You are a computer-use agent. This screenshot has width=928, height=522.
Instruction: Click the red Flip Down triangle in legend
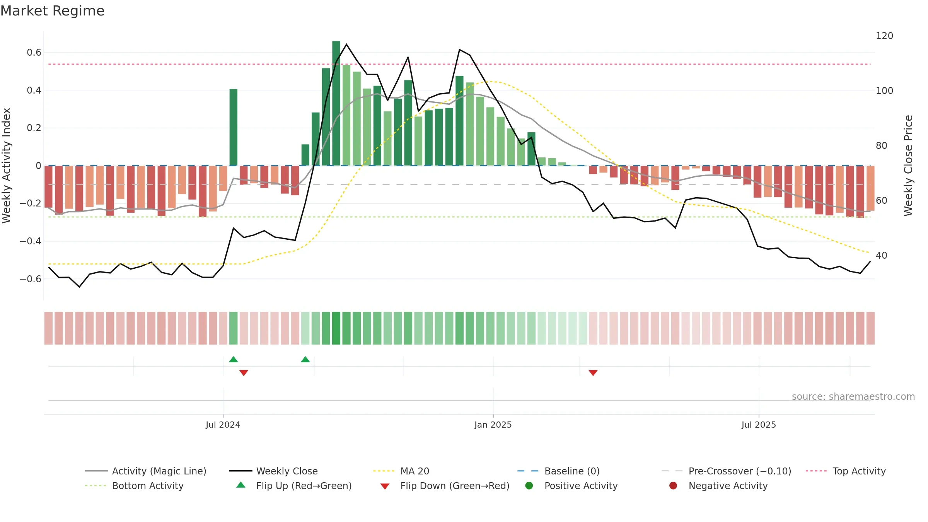(385, 486)
